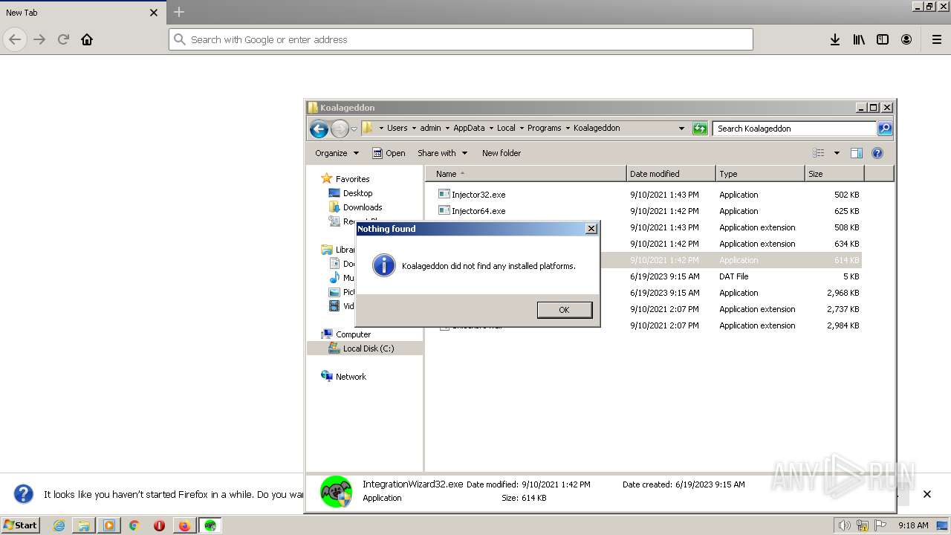Click the Windows Start button
The image size is (951, 535).
point(21,525)
